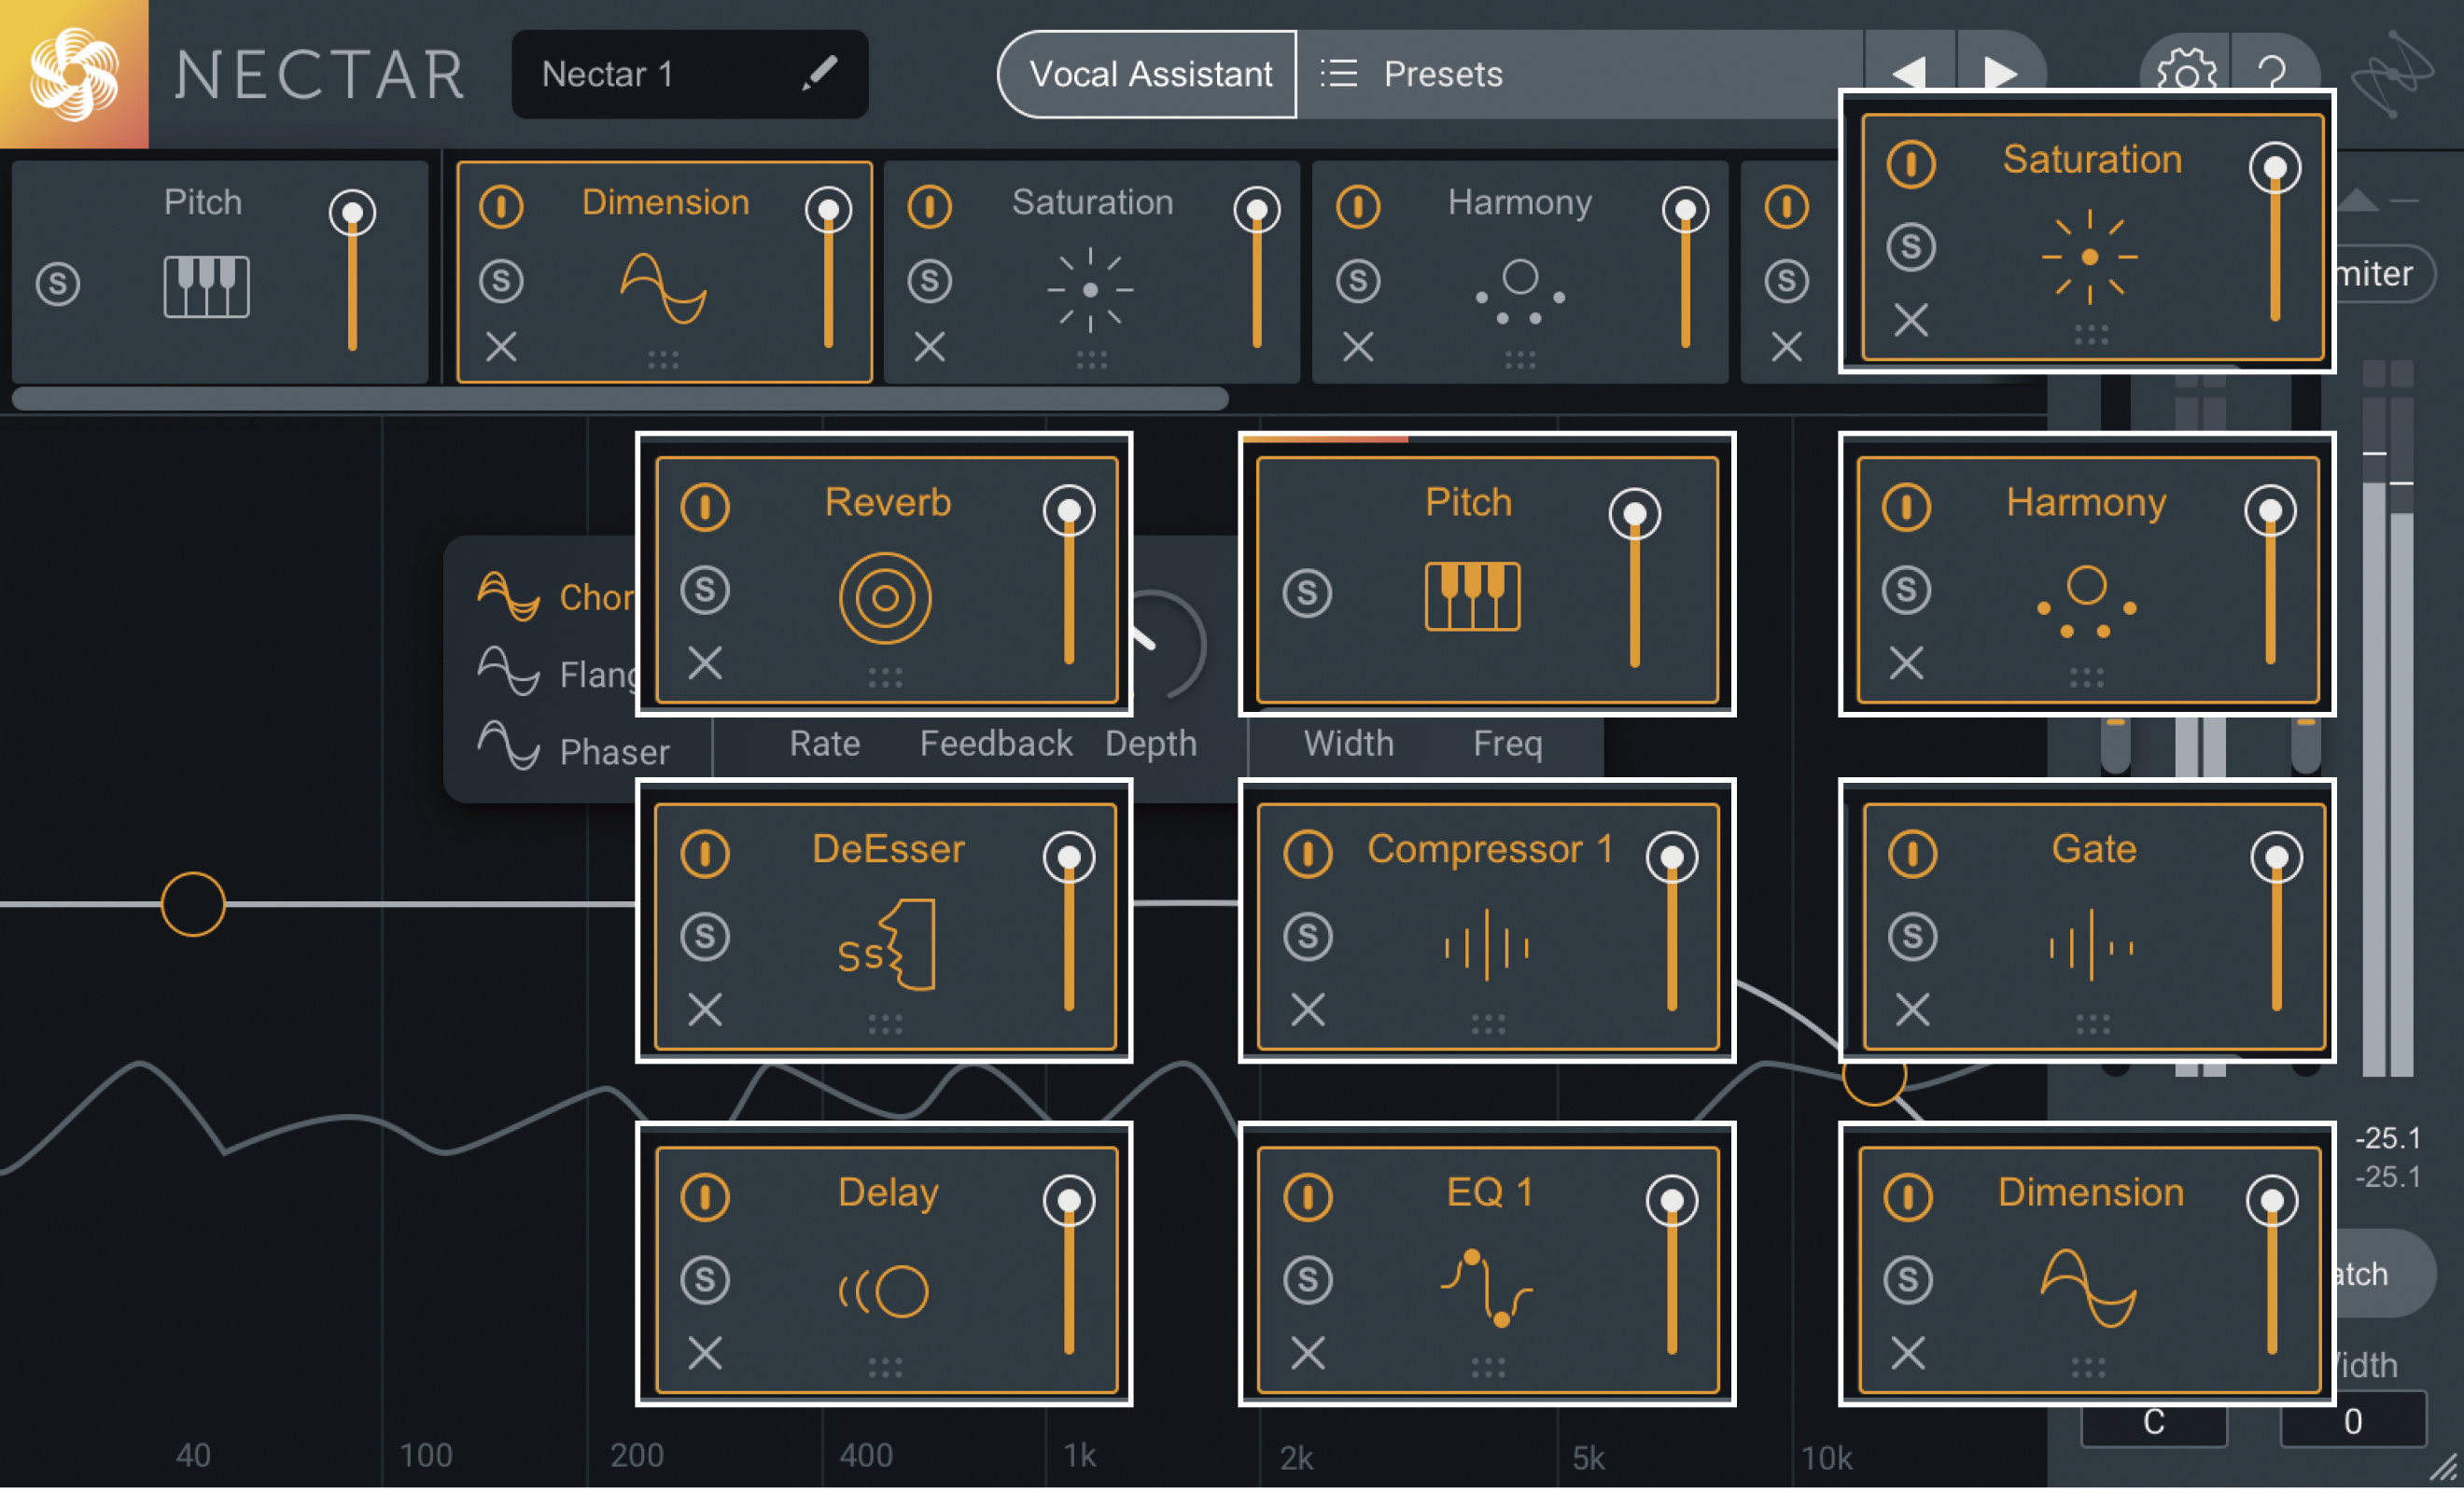Grab the Reverb module drag-handle dots
The height and width of the screenshot is (1505, 2464).
point(885,679)
